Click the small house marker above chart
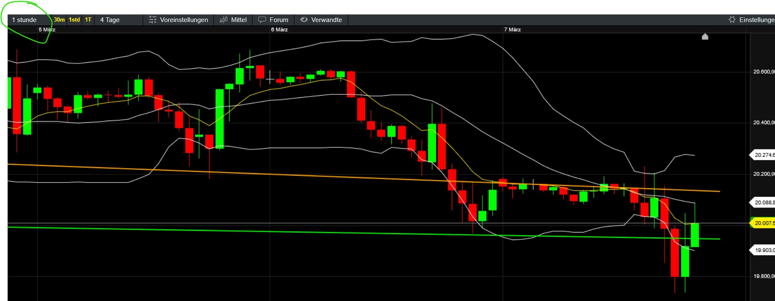Viewport: 775px width, 301px height. pyautogui.click(x=705, y=36)
